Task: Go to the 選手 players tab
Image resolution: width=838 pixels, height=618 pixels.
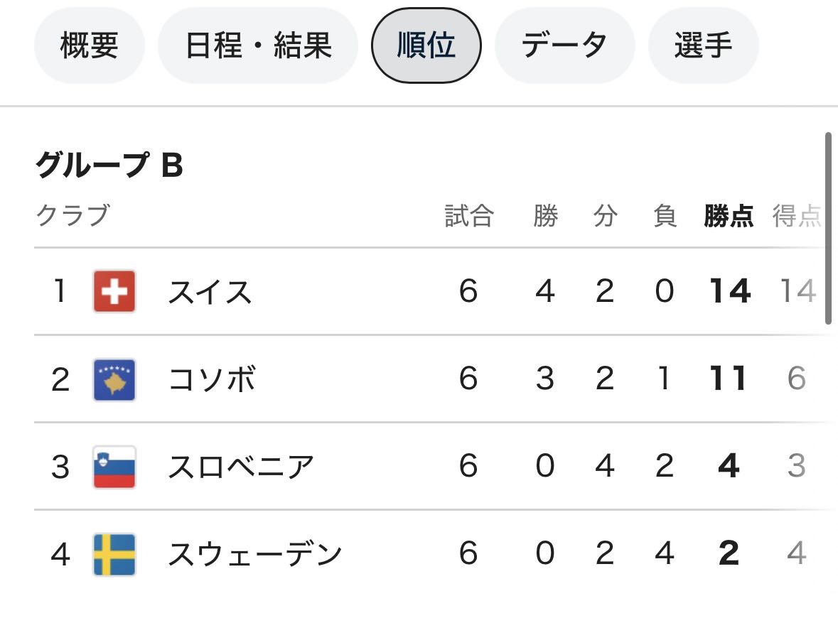Action: [703, 46]
